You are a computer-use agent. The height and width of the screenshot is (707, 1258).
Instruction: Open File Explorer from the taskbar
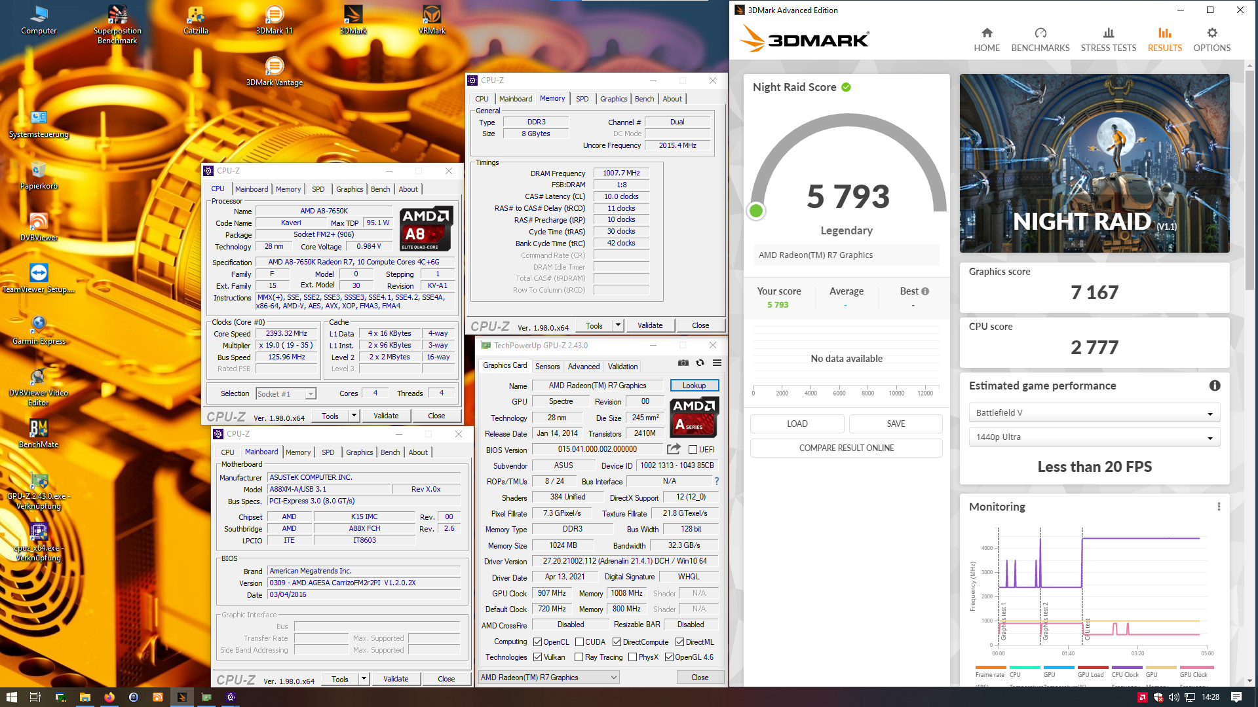point(85,697)
